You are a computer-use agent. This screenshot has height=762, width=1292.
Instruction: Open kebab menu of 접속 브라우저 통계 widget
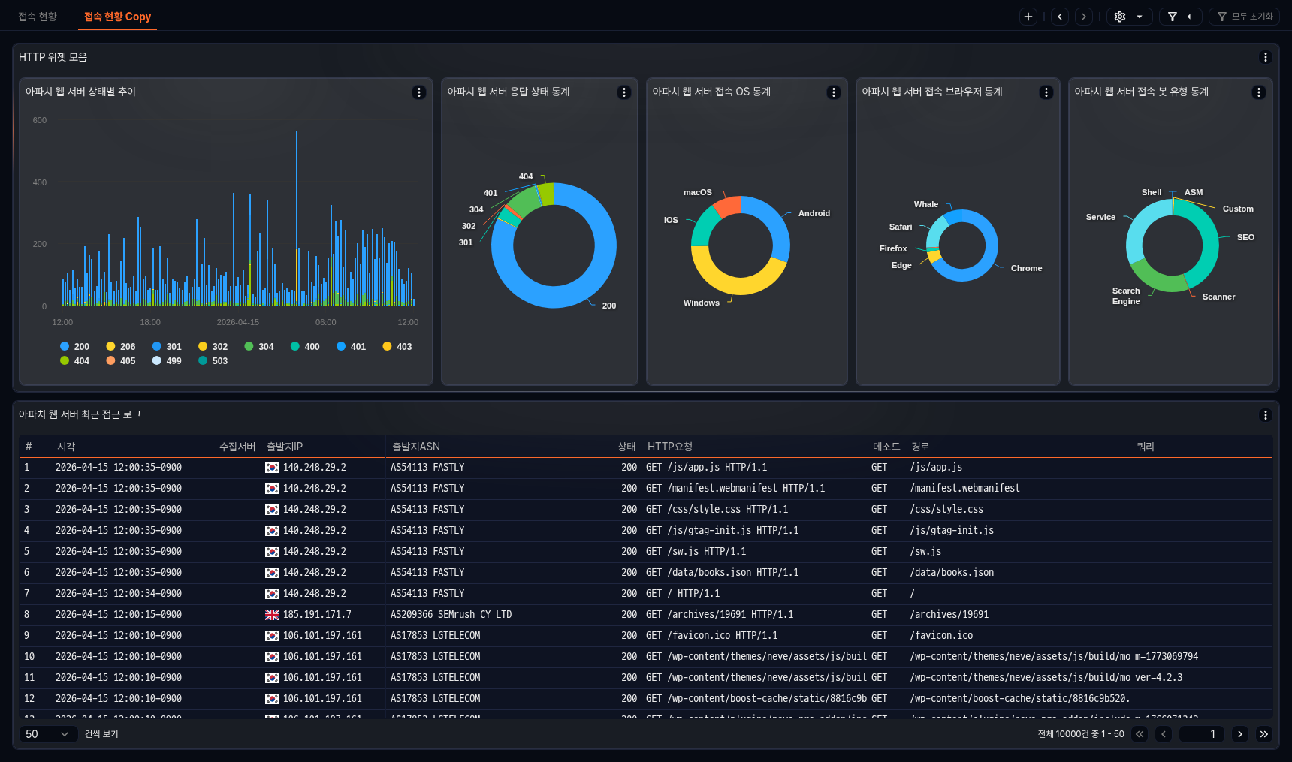click(x=1046, y=92)
